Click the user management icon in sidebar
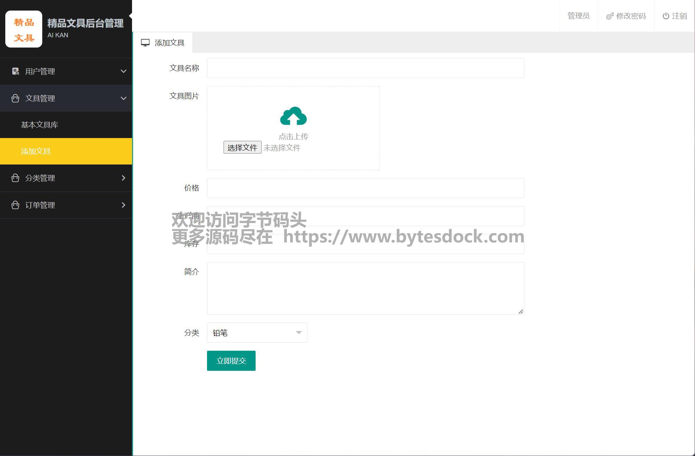The image size is (695, 456). (x=15, y=71)
